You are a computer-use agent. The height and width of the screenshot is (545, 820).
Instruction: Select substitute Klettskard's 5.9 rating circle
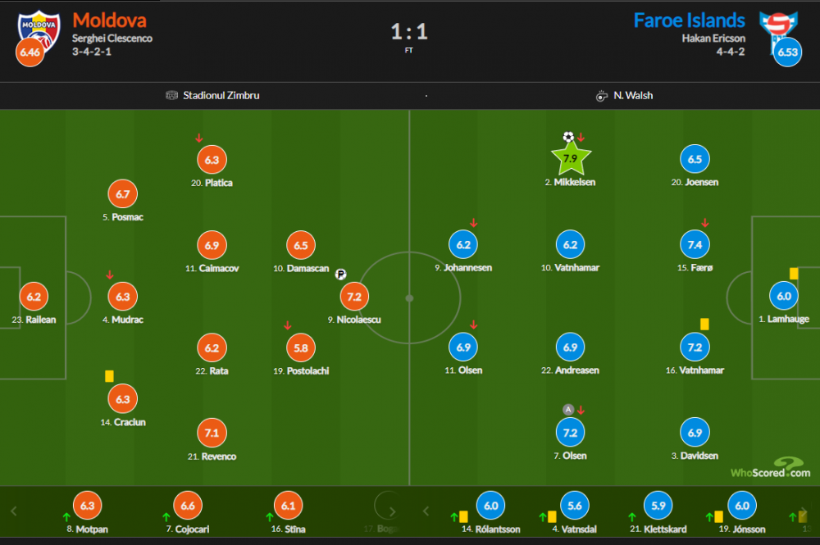tap(658, 506)
